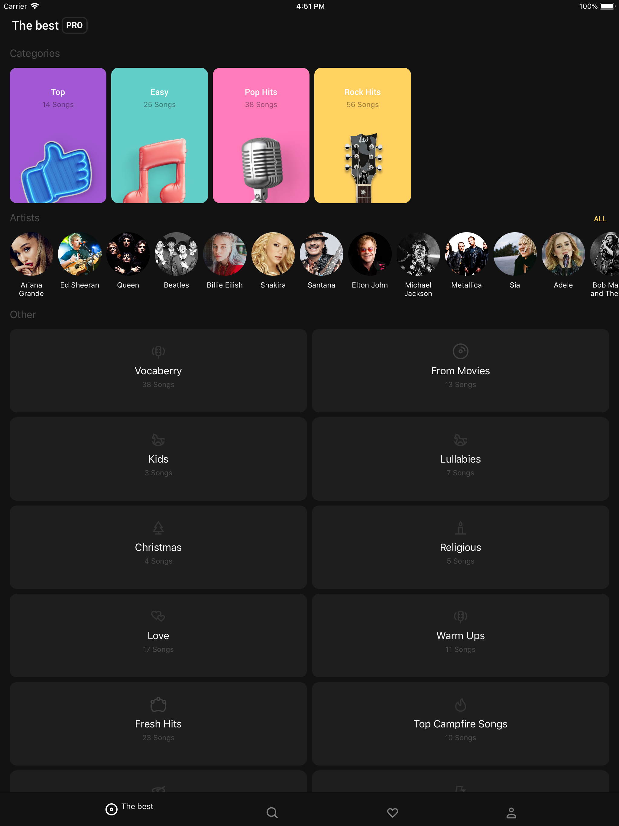The width and height of the screenshot is (619, 826).
Task: Open favorites heart icon in bottom bar
Action: [x=392, y=813]
